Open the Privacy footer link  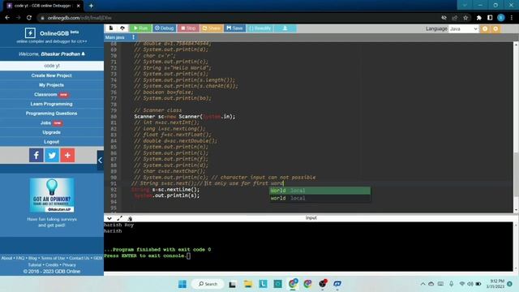click(69, 265)
